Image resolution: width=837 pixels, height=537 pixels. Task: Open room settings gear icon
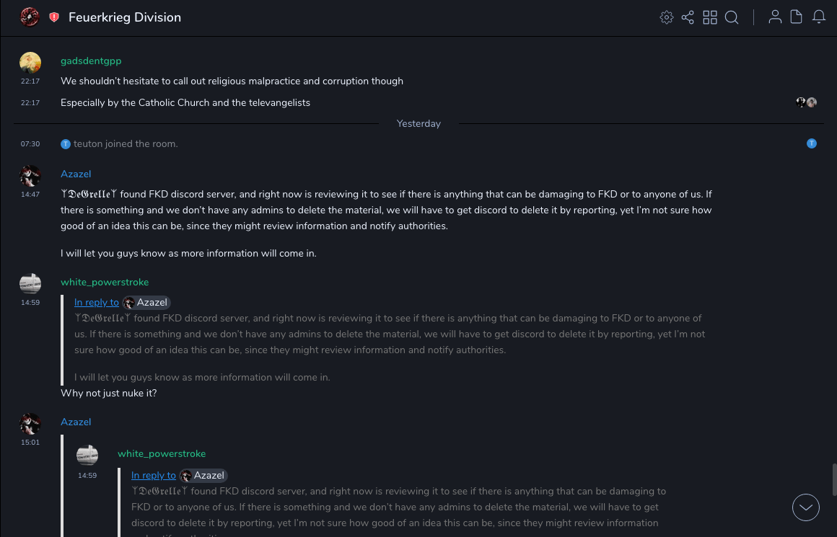coord(667,17)
